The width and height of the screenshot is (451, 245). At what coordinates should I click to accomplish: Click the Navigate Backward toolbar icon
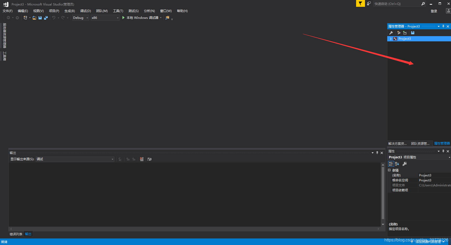8,18
